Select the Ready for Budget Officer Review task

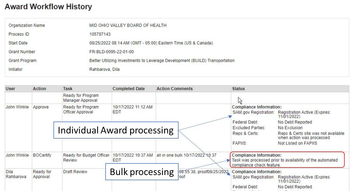tap(86, 158)
